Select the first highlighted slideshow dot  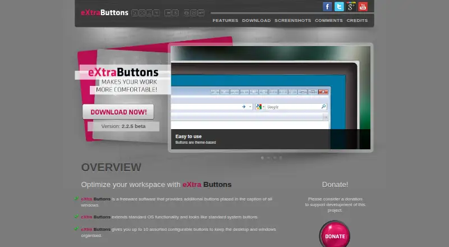262,158
